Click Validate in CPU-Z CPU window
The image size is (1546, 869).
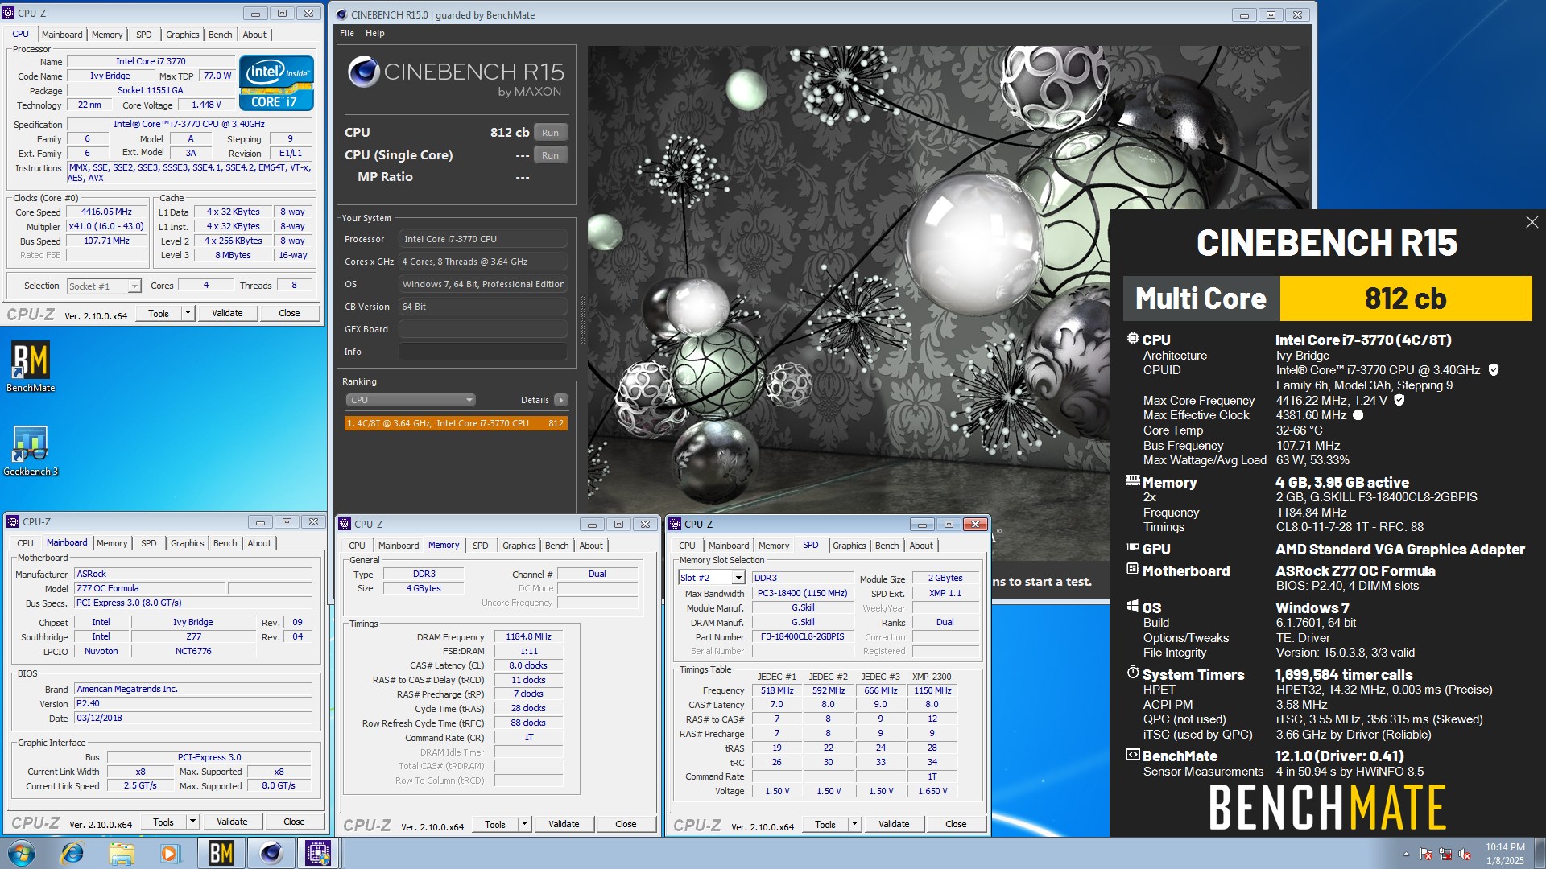click(227, 313)
